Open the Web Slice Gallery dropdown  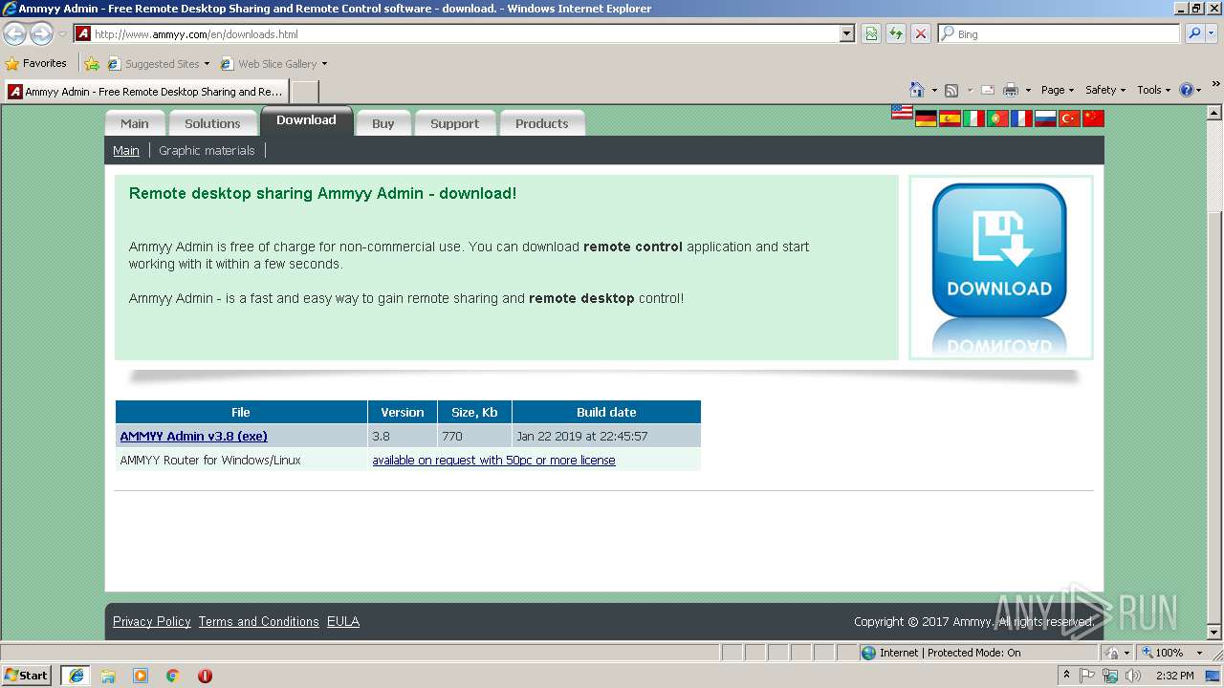324,64
